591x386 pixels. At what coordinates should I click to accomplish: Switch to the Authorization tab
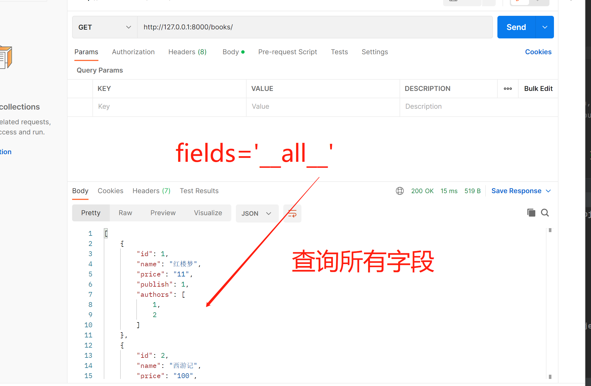[133, 52]
